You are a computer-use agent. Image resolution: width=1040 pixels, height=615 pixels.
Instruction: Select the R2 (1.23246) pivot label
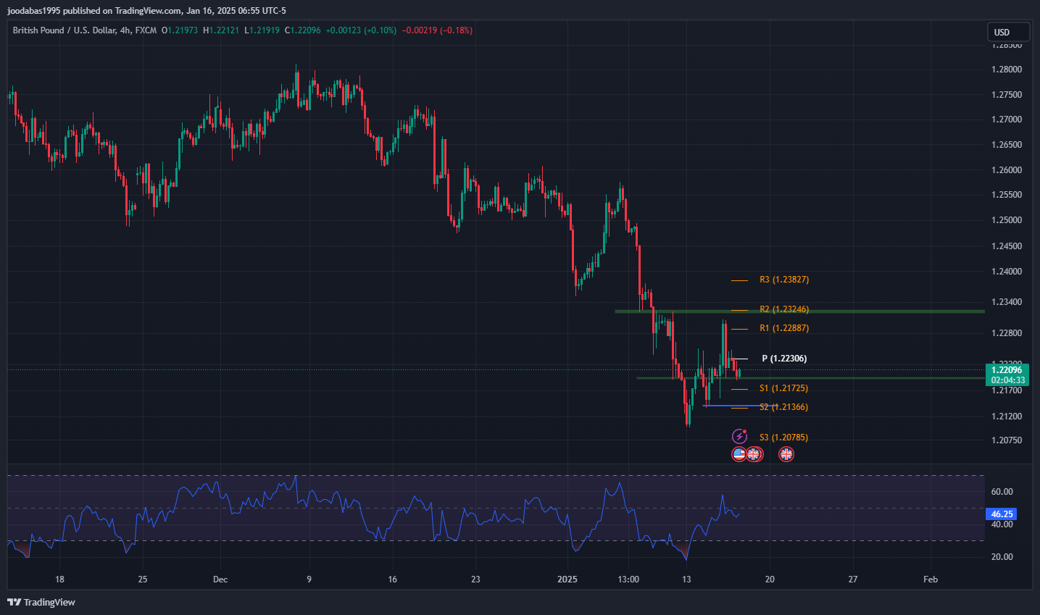pyautogui.click(x=783, y=309)
